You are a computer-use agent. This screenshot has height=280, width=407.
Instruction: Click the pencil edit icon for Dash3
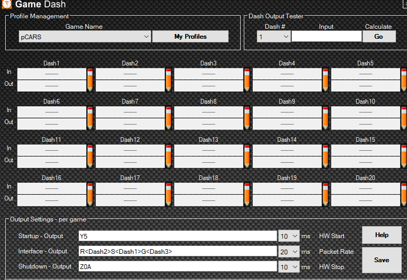(x=247, y=80)
